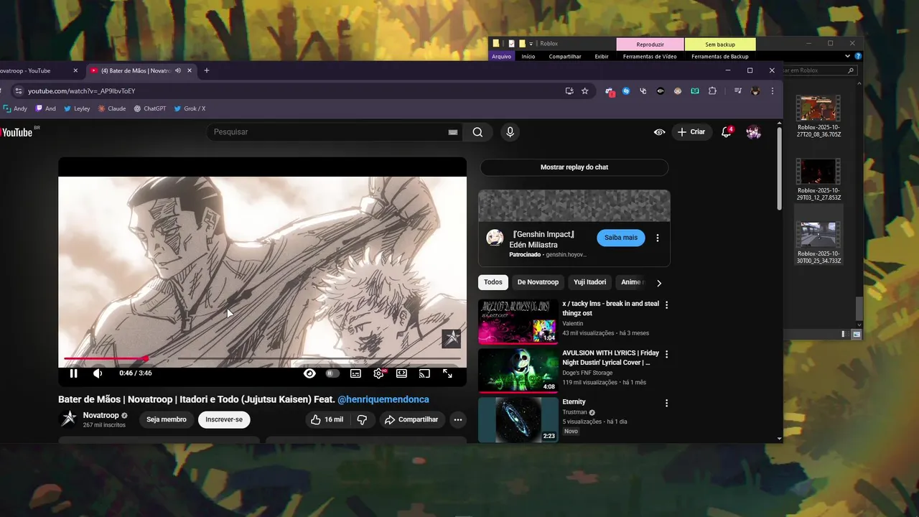Open the on-screen keyboard icon in search

[x=452, y=132]
